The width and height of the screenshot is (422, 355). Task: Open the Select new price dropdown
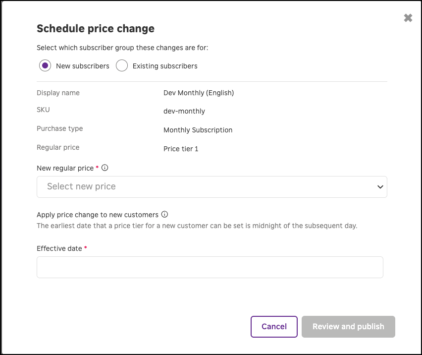[211, 187]
